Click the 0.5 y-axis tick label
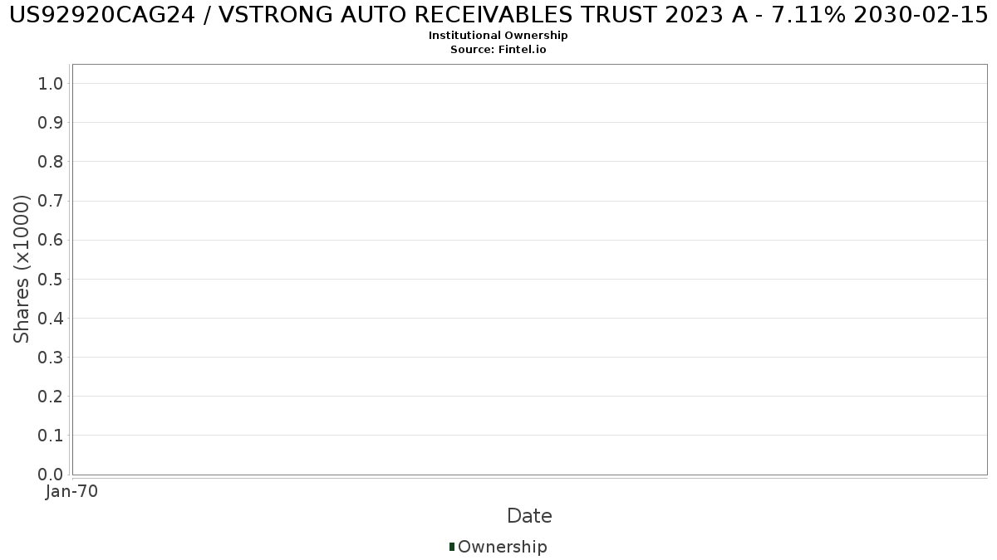 coord(51,279)
